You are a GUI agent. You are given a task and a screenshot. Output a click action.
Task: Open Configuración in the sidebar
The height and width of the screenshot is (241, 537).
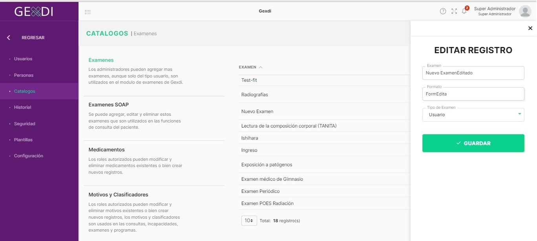pos(28,156)
